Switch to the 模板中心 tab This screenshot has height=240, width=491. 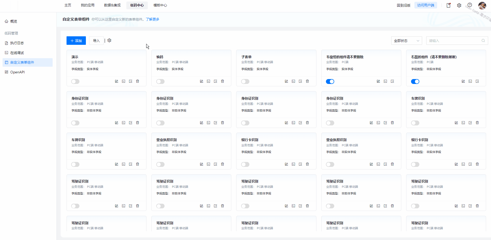click(160, 5)
